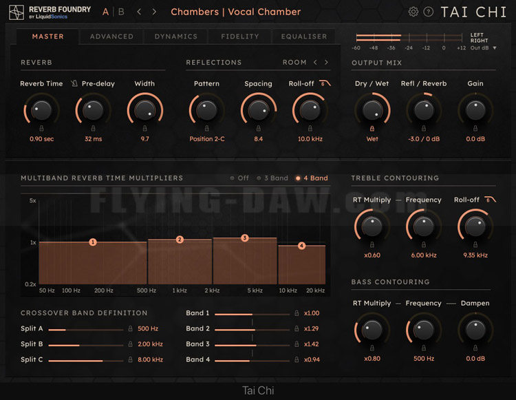Image resolution: width=516 pixels, height=400 pixels.
Task: Lock the Output Mix Gain parameter
Action: (x=475, y=128)
